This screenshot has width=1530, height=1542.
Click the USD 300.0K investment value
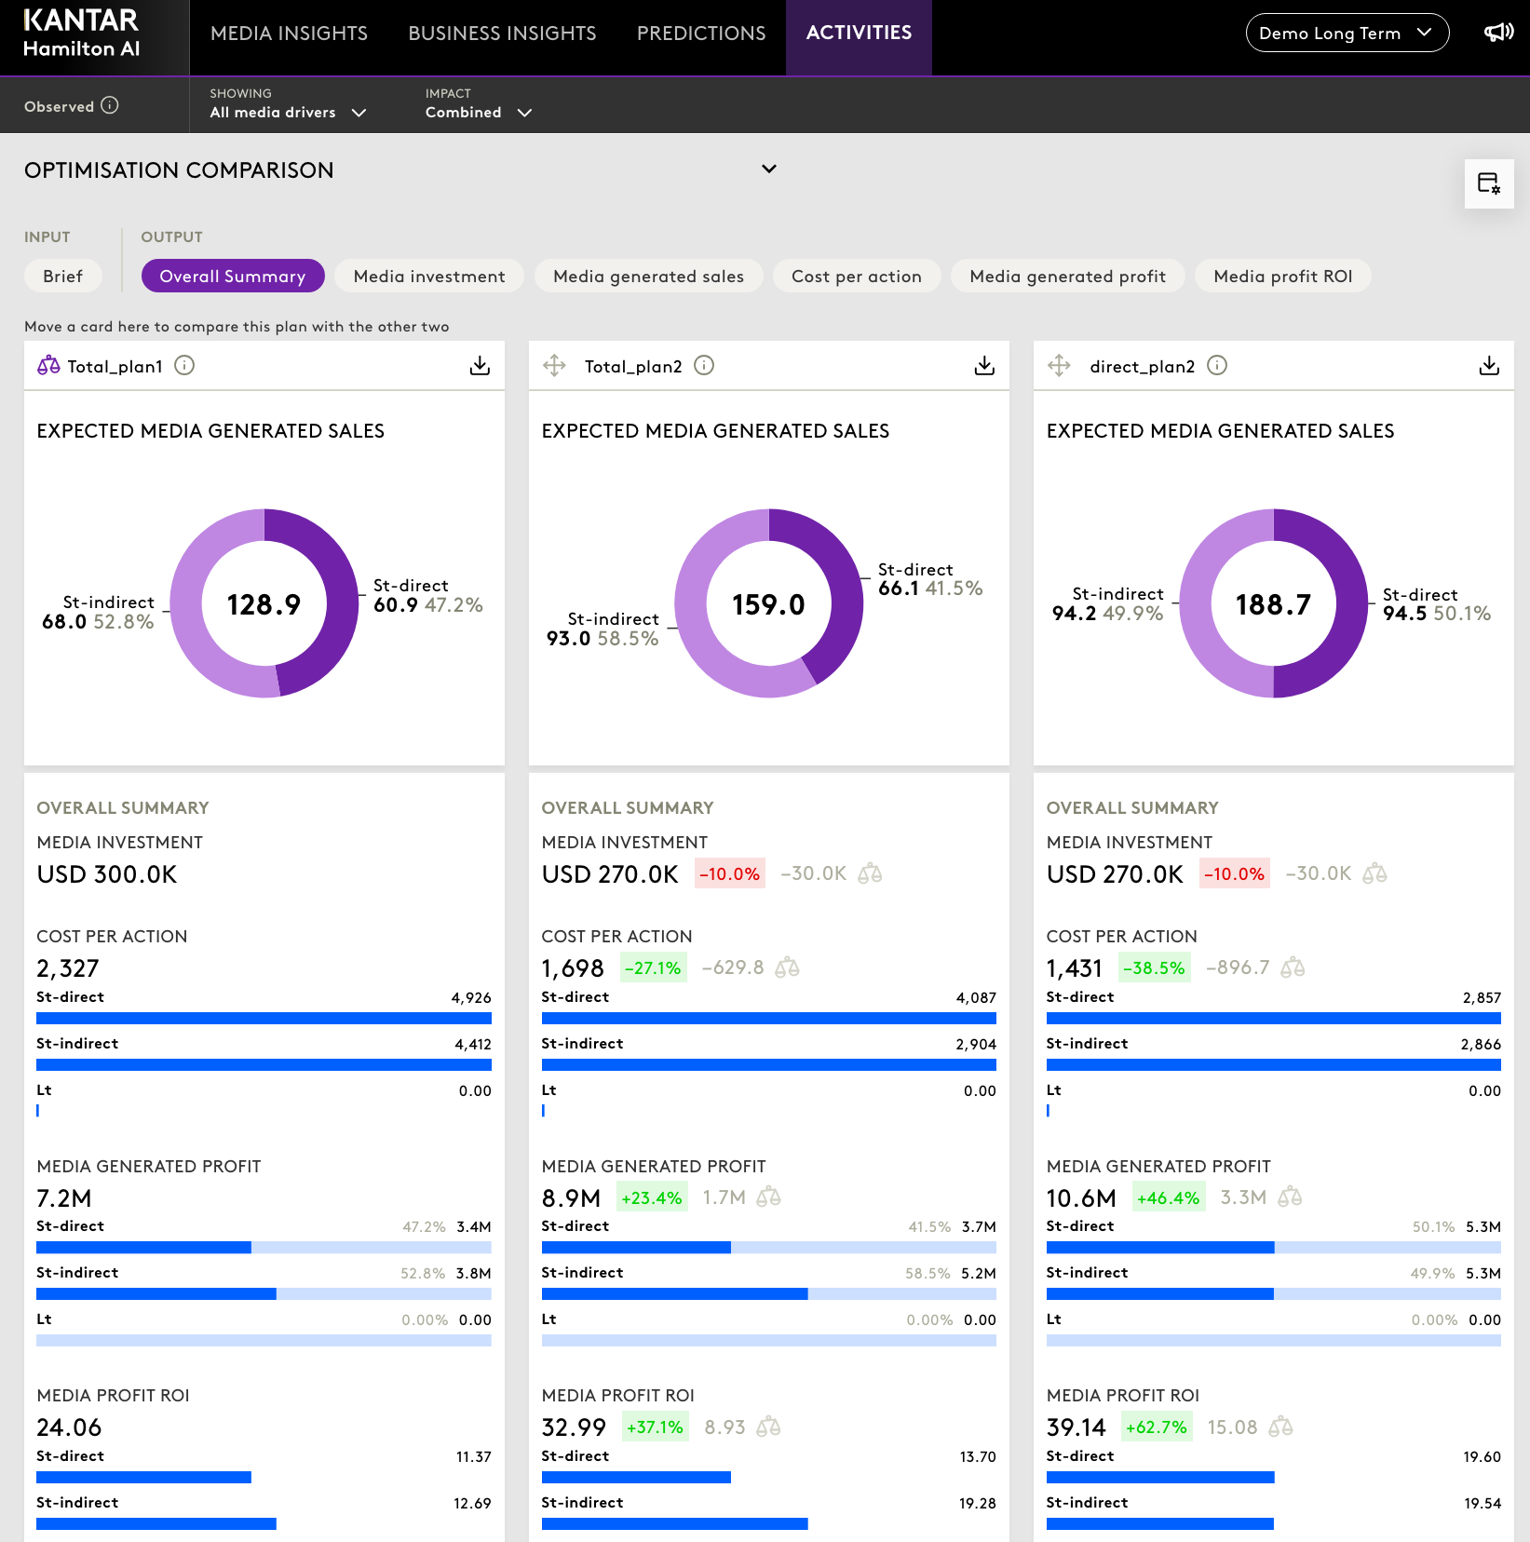(x=107, y=874)
